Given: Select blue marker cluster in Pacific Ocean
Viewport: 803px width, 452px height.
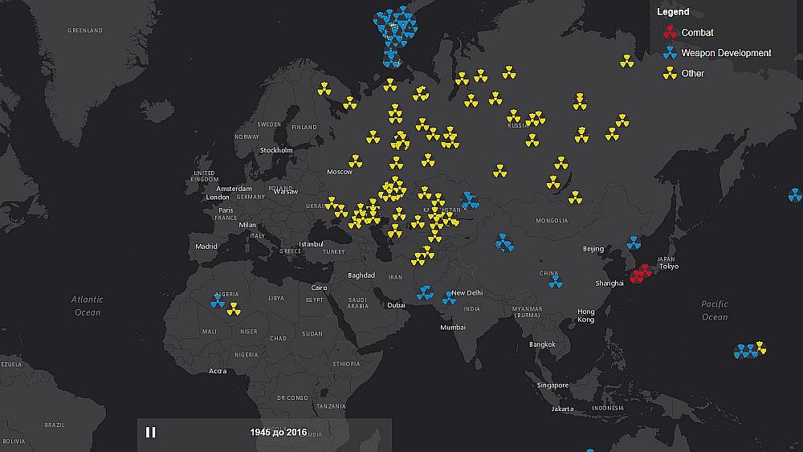Looking at the screenshot, I should click(746, 351).
